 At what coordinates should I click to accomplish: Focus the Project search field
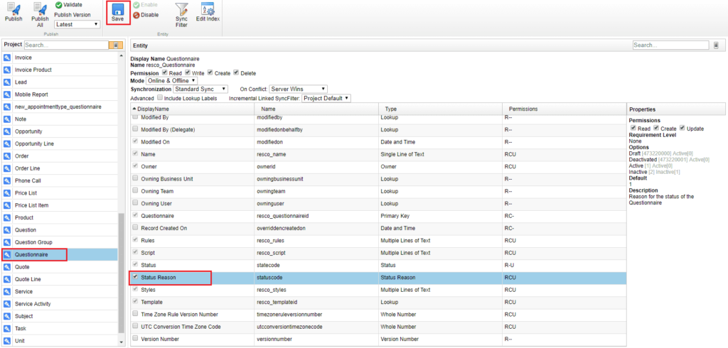pyautogui.click(x=66, y=45)
